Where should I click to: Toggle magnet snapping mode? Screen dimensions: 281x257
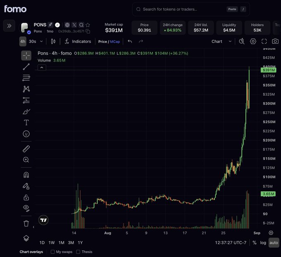tap(26, 175)
